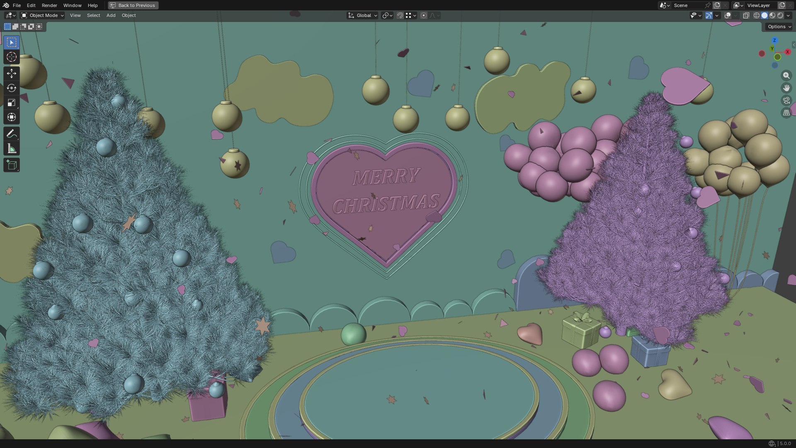
Task: Open the Options dropdown
Action: click(x=779, y=27)
